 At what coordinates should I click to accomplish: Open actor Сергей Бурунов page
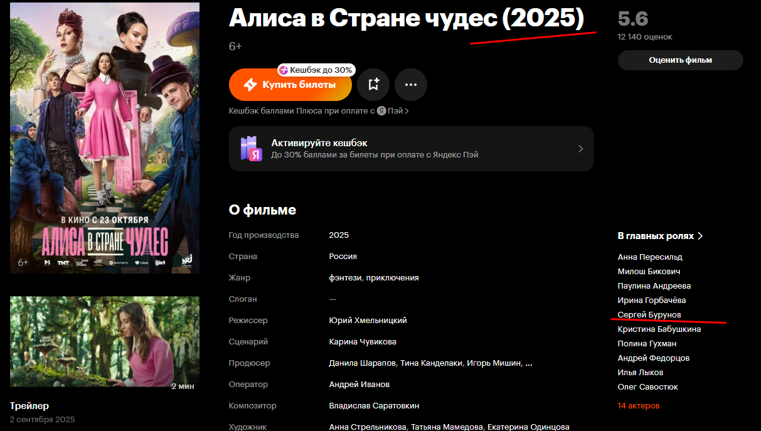coord(649,314)
